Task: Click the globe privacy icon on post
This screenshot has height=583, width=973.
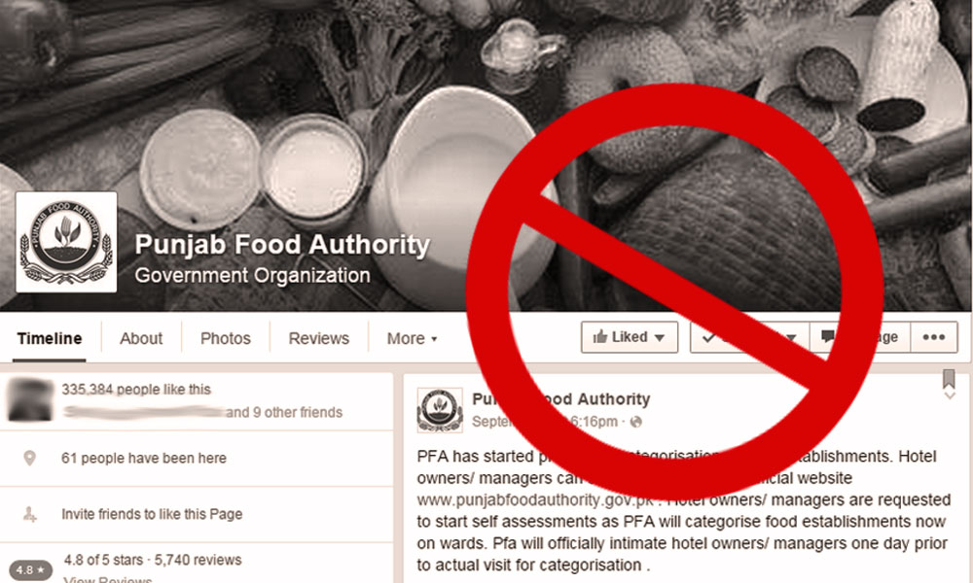Action: click(x=636, y=422)
